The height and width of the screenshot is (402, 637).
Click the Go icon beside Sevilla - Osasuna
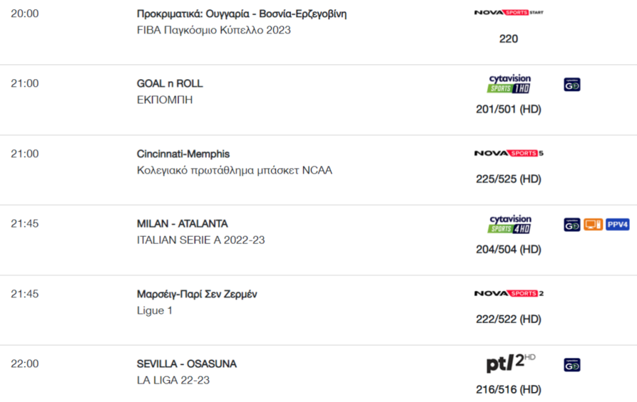point(572,365)
